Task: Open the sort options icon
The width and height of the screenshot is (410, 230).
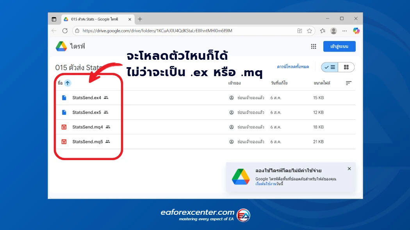Action: (349, 83)
